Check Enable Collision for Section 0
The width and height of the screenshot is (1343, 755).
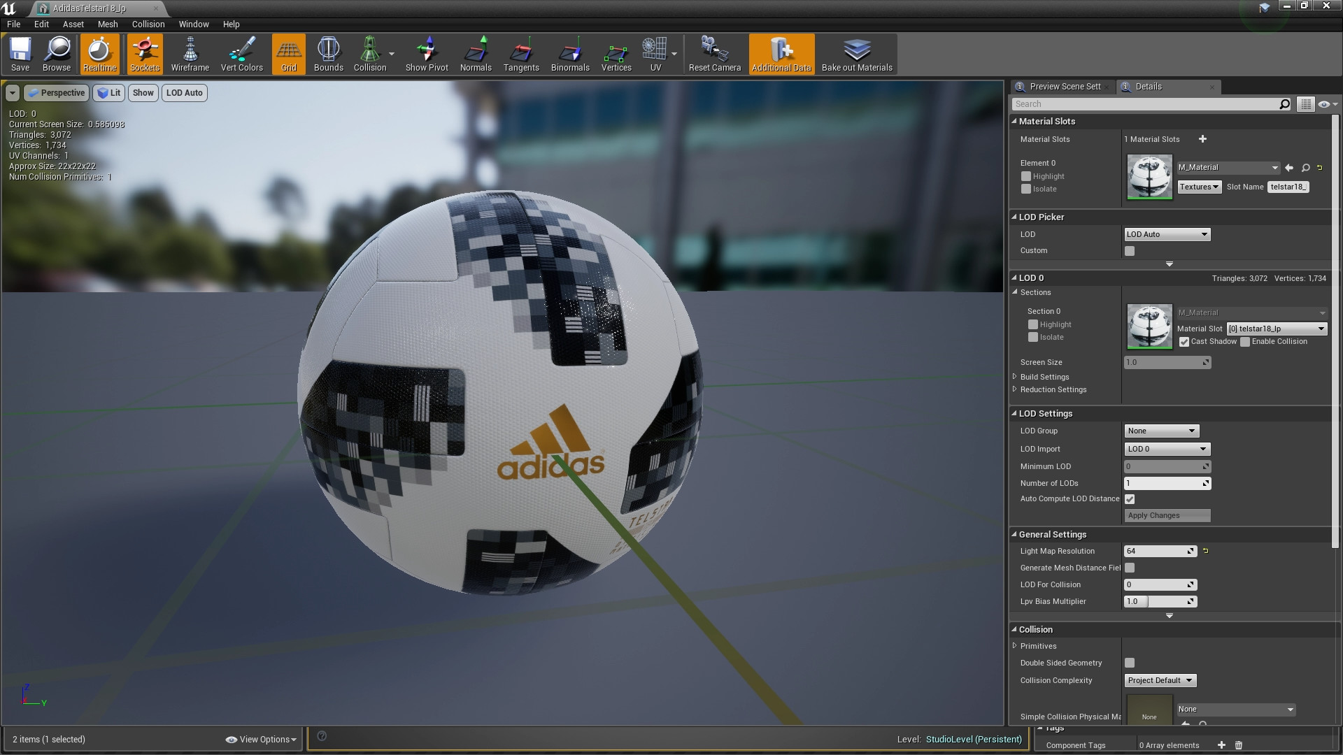click(1245, 342)
